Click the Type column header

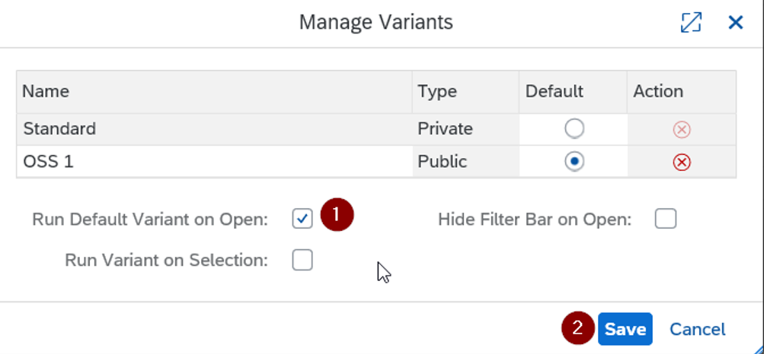coord(437,91)
